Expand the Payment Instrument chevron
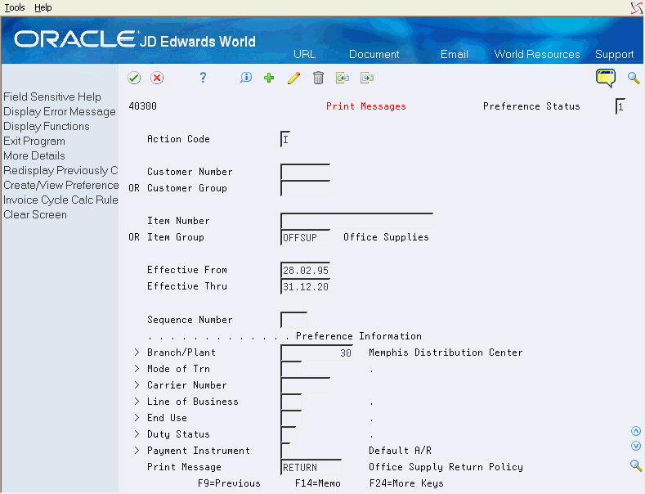Screen dimensions: 645x494 pyautogui.click(x=137, y=451)
